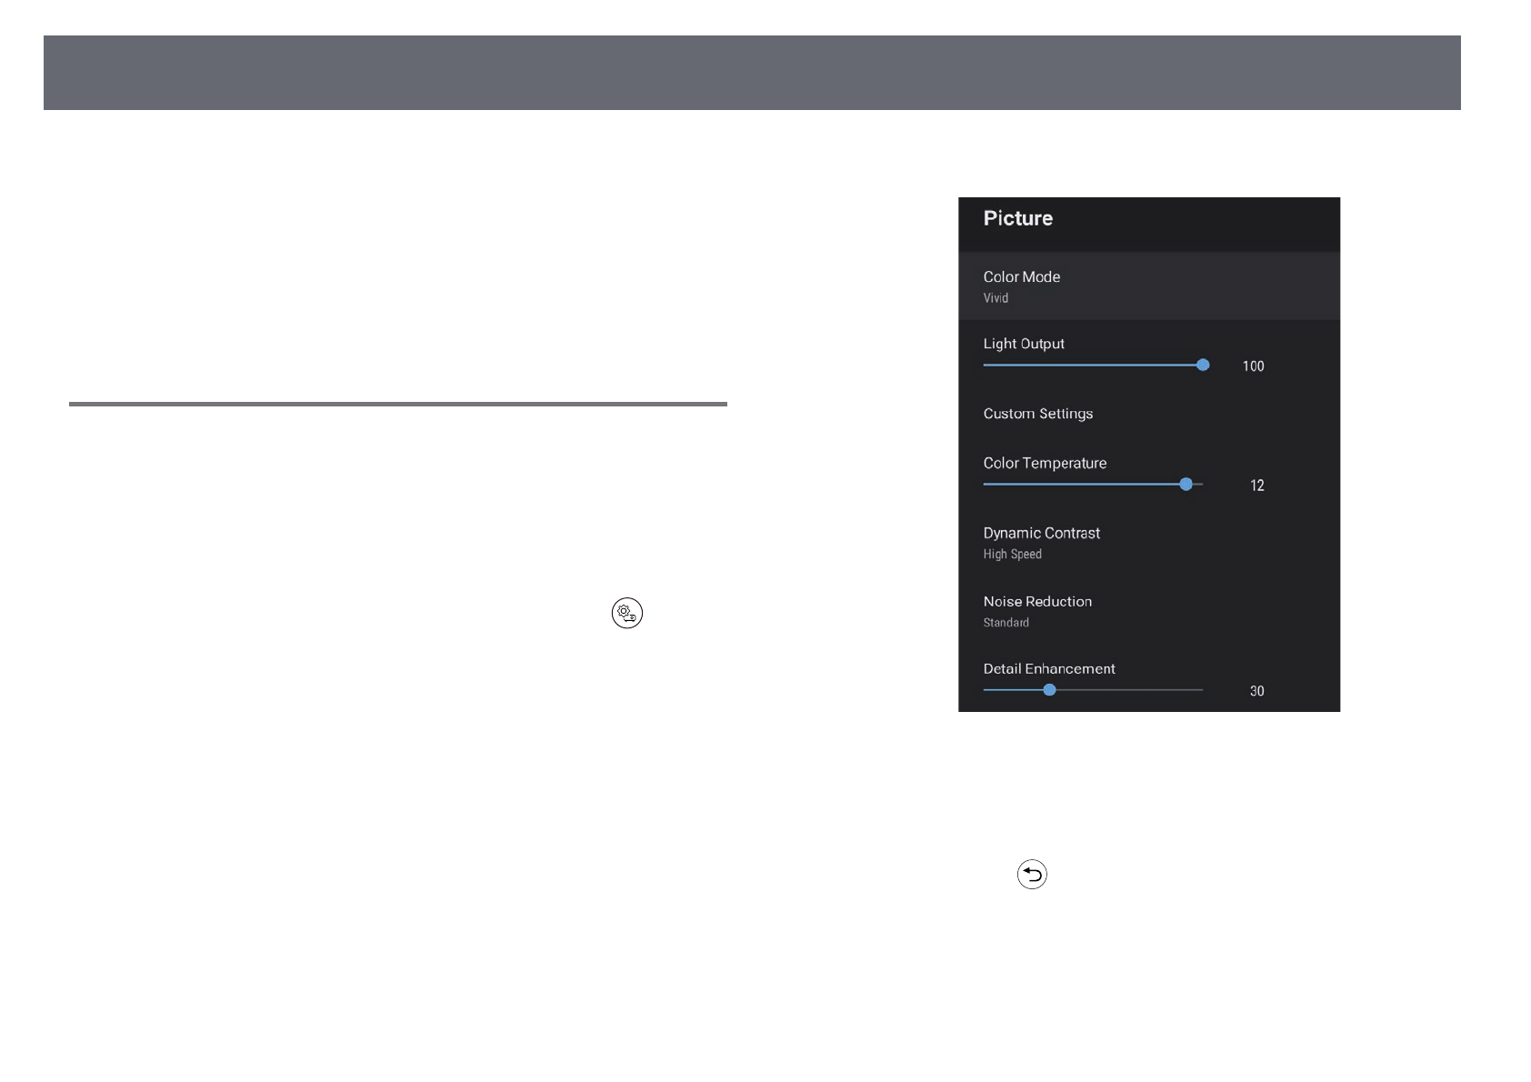Click the Detail Enhancement value 30
Viewport: 1531px width, 1082px height.
click(x=1256, y=691)
